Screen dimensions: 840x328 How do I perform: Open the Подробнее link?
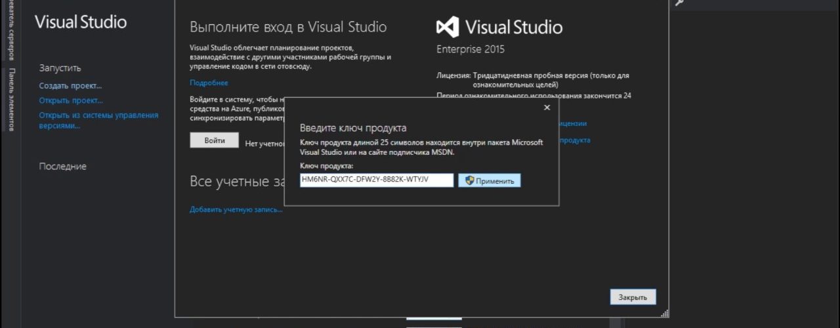click(x=209, y=83)
